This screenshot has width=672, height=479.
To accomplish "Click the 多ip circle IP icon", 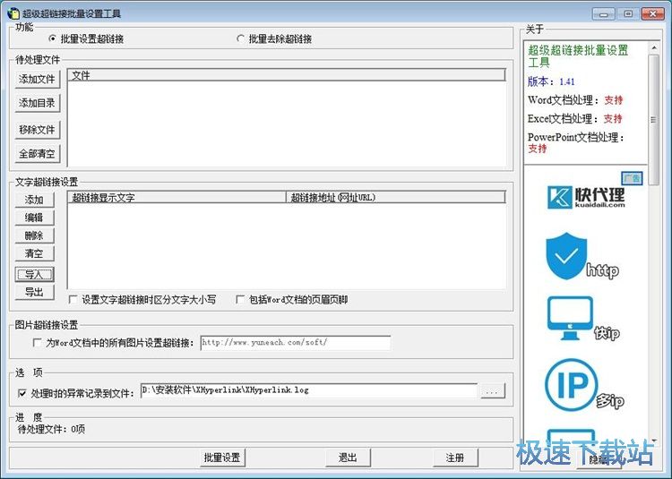I will pyautogui.click(x=572, y=385).
